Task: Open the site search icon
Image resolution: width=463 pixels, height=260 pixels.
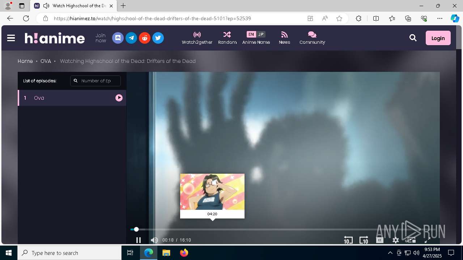Action: point(413,38)
